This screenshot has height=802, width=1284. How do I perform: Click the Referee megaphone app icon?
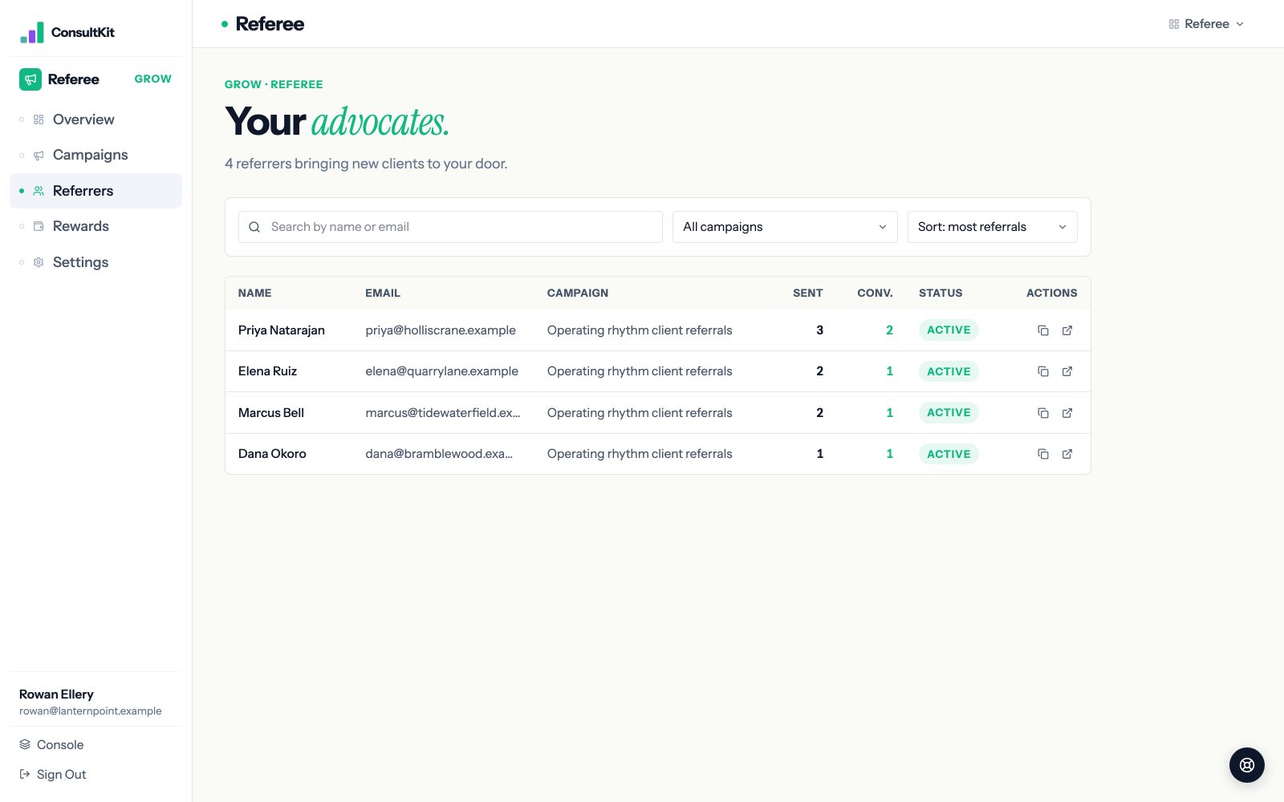coord(30,79)
